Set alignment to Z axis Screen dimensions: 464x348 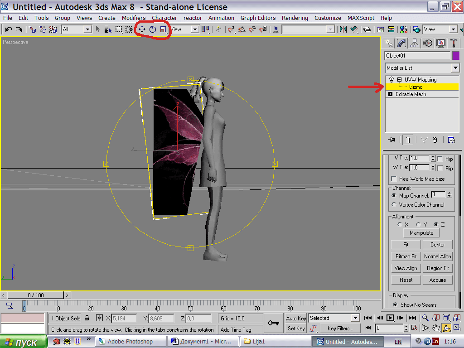[x=436, y=225]
